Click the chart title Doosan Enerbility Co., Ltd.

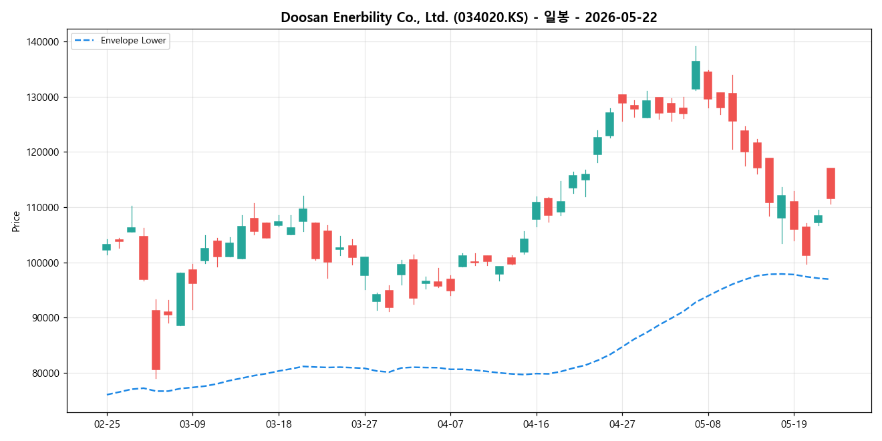[x=469, y=17]
